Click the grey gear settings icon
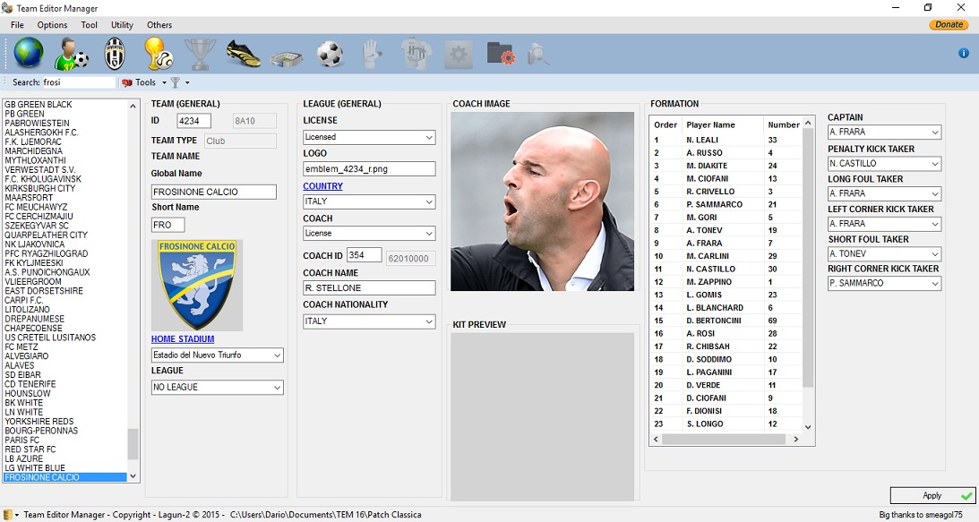This screenshot has height=522, width=979. [x=459, y=55]
